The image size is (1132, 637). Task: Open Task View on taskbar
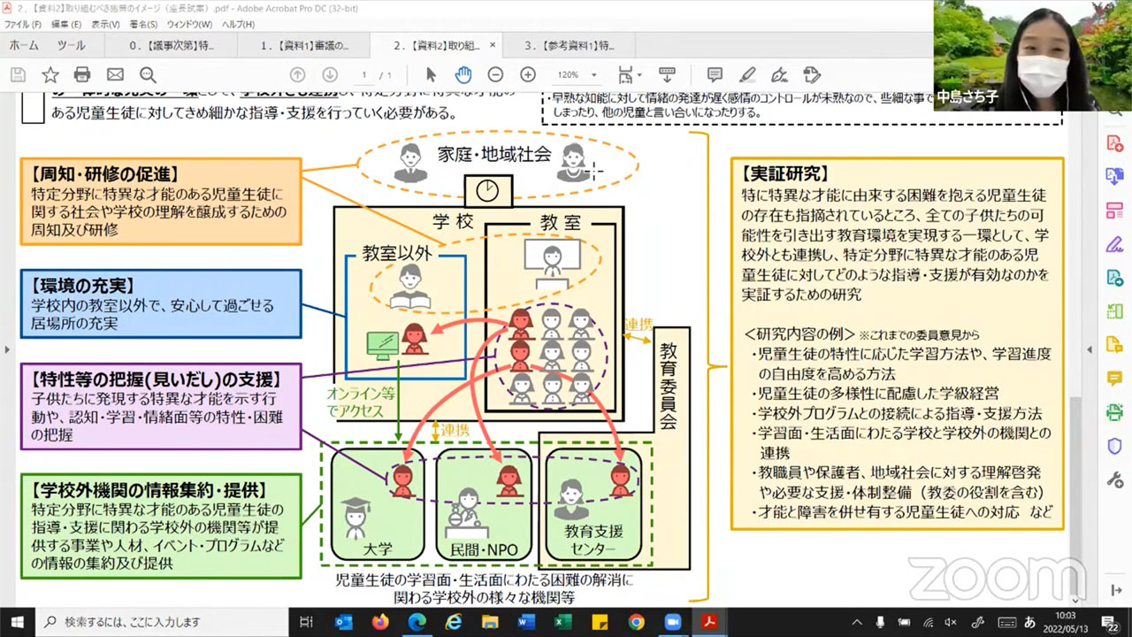pyautogui.click(x=307, y=621)
